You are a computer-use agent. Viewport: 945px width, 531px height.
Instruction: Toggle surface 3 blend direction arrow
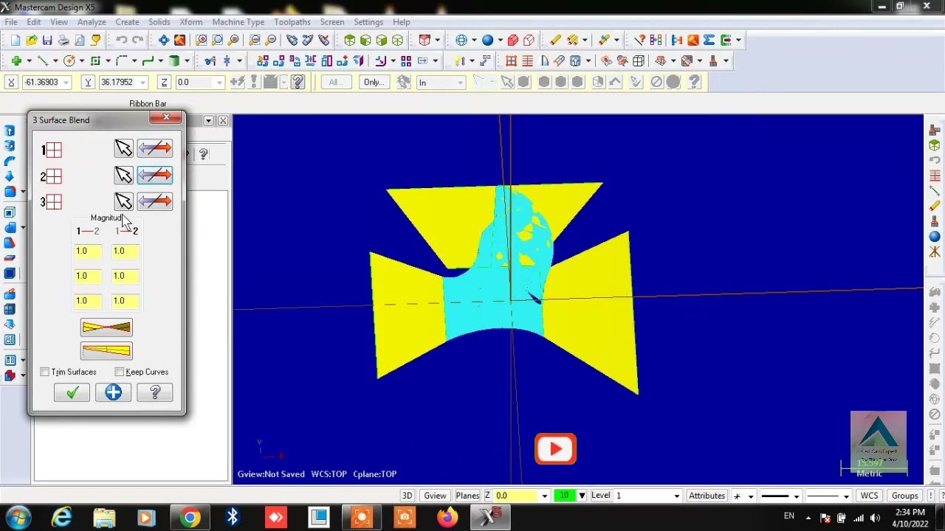click(154, 201)
